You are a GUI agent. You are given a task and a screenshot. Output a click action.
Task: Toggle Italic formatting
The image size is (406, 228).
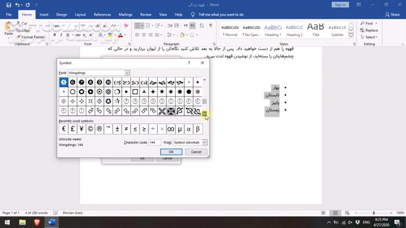[61, 35]
